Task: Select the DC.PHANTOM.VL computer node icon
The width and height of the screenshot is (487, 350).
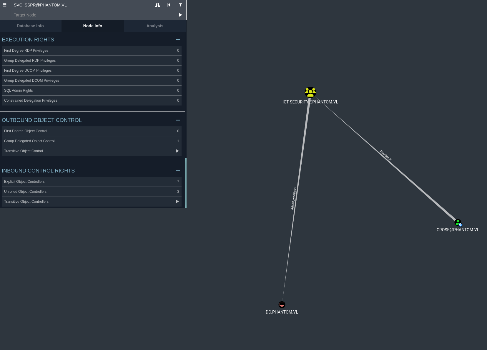Action: (282, 304)
